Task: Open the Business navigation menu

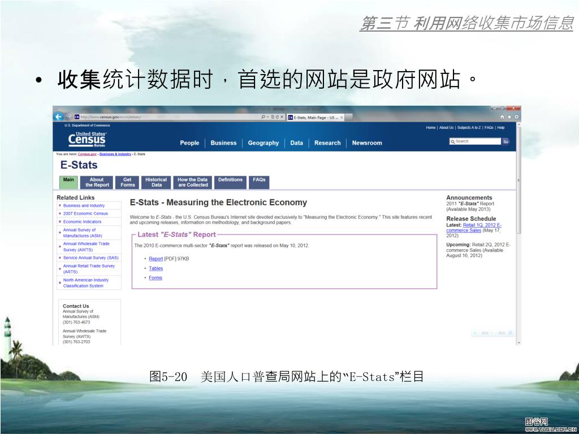Action: point(223,143)
